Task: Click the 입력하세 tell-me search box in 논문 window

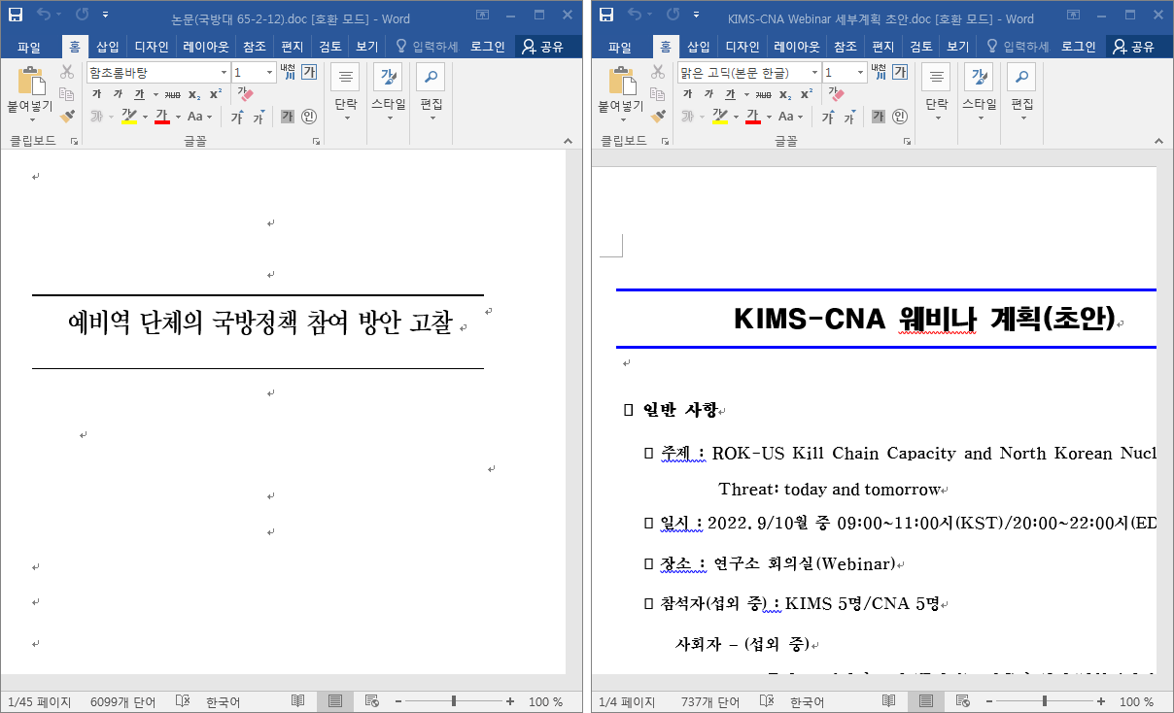Action: pos(426,47)
